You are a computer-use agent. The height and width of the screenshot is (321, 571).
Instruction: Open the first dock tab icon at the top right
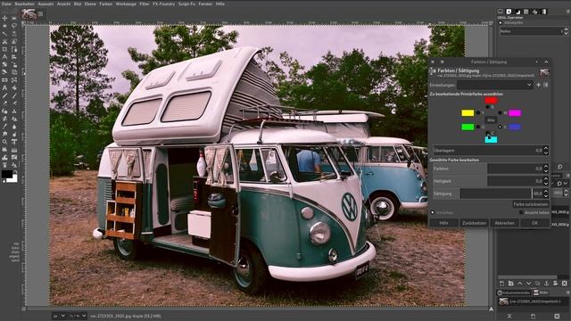click(x=501, y=12)
